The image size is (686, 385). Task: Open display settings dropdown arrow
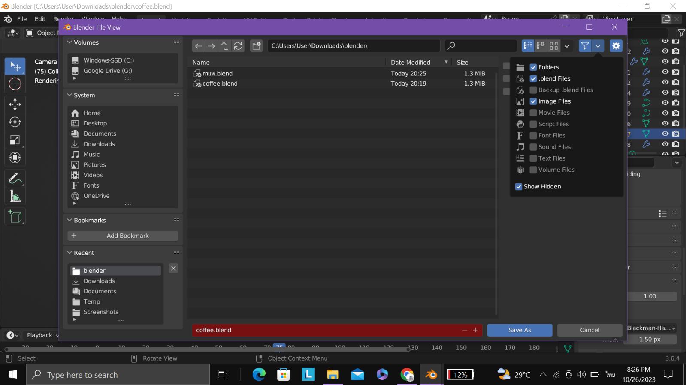(567, 46)
